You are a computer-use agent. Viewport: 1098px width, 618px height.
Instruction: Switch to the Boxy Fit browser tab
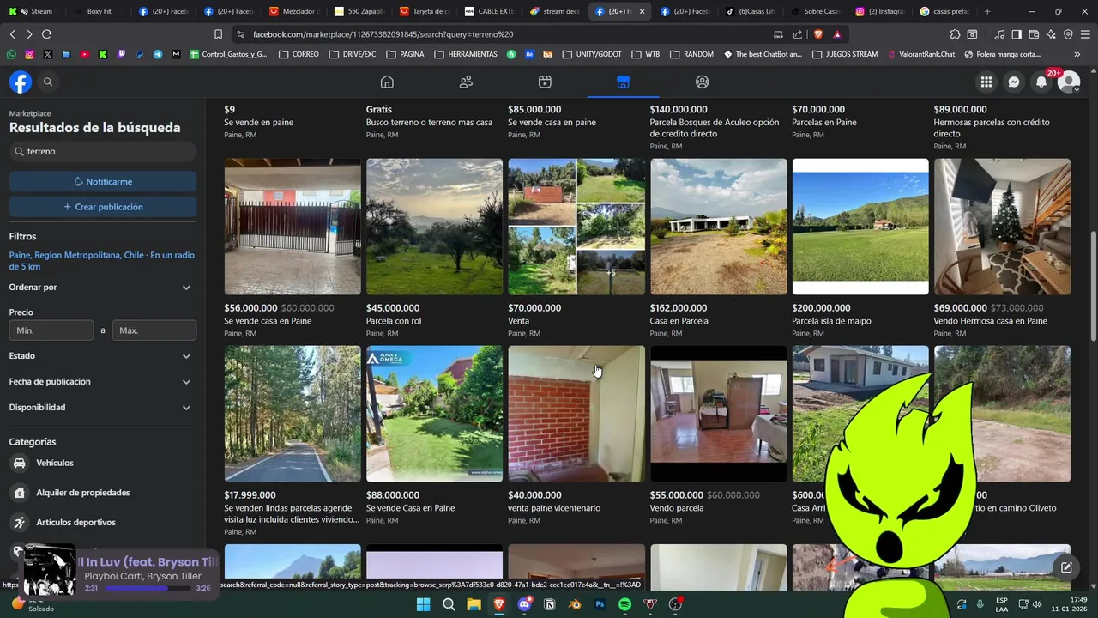pos(97,11)
